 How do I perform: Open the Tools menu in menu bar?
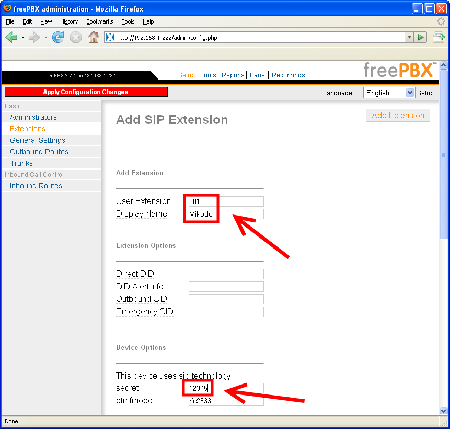(x=128, y=21)
